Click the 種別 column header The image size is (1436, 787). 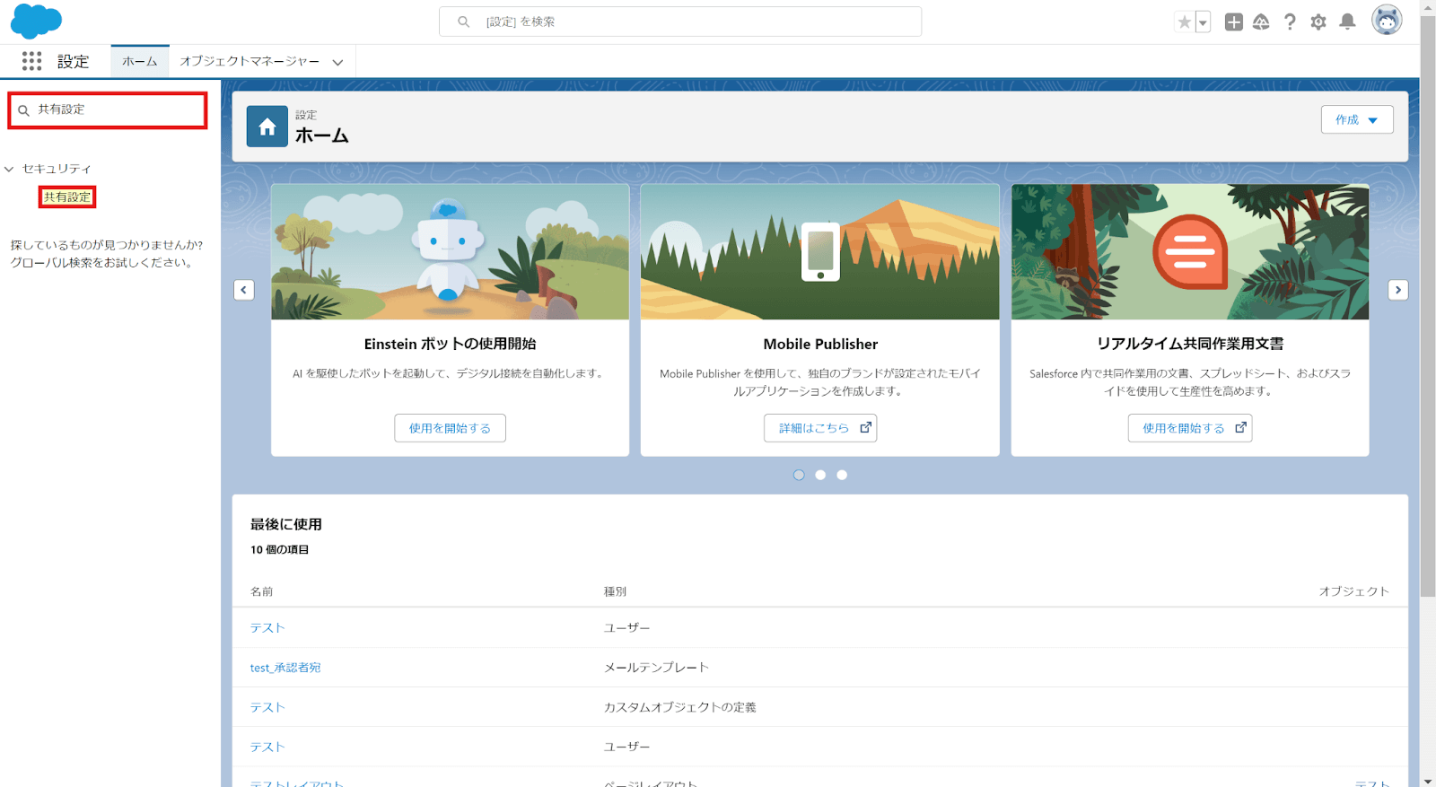click(x=616, y=591)
